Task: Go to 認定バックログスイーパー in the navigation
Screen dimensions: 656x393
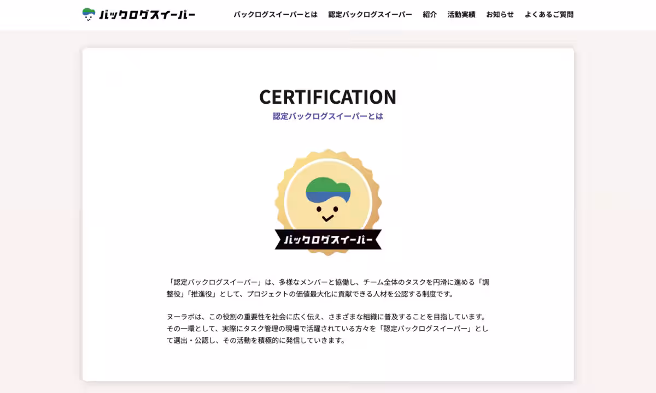Action: [370, 15]
